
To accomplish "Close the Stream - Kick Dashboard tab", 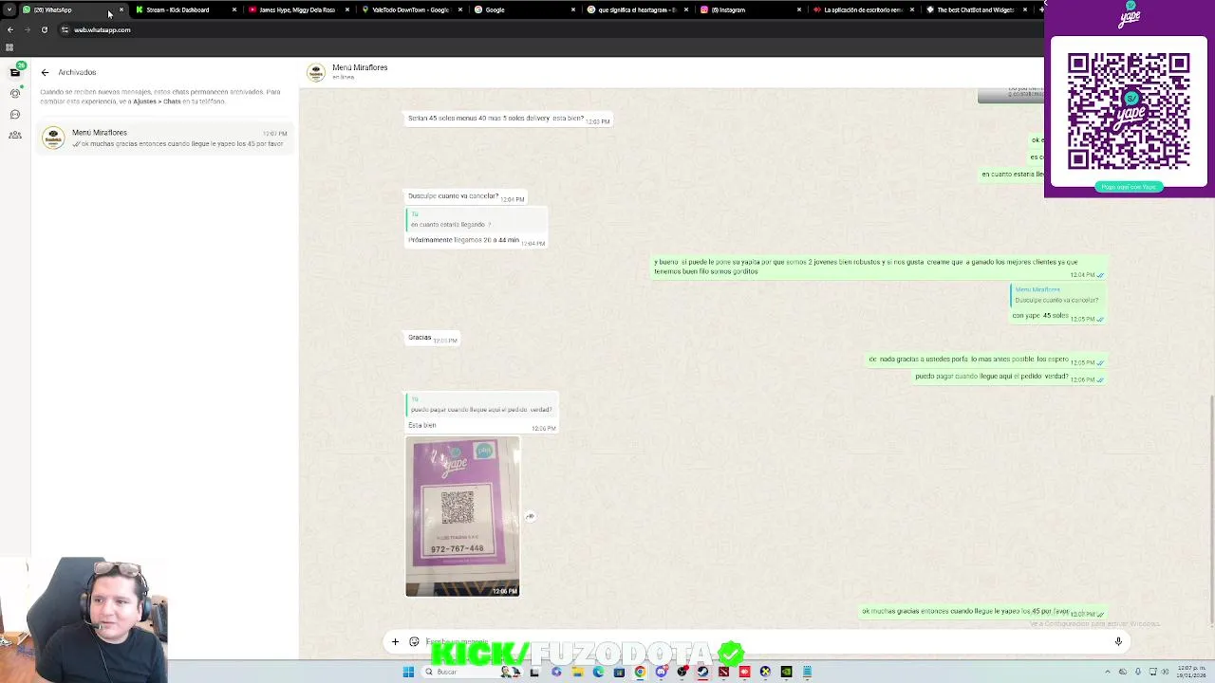I will tap(234, 9).
